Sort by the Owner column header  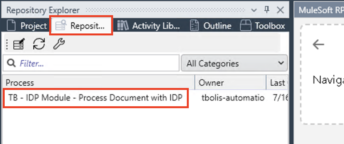(x=231, y=83)
